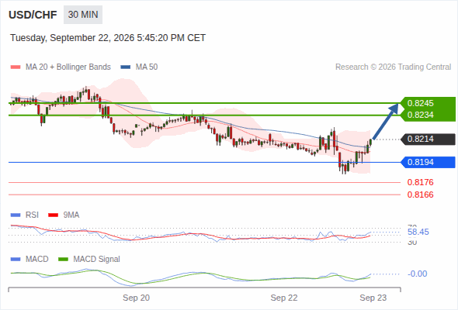The image size is (458, 310).
Task: Click the 9MA legend label
Action: point(71,215)
